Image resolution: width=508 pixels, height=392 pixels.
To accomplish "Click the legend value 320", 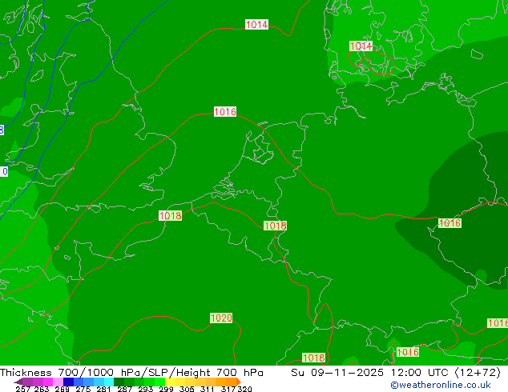I will pos(244,389).
